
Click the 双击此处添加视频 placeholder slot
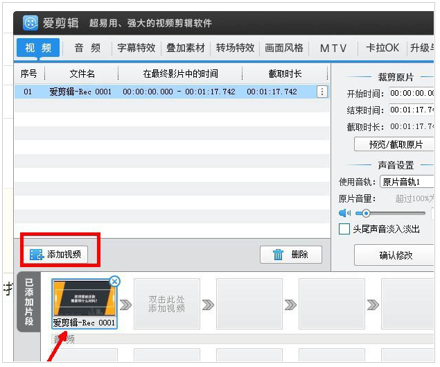[x=167, y=304]
